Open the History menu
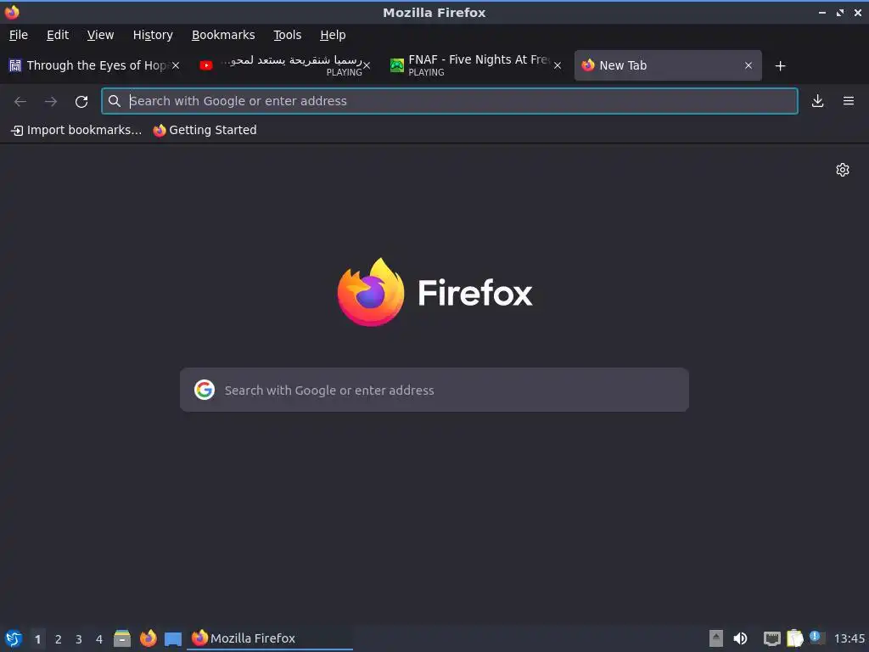The width and height of the screenshot is (869, 652). pos(153,35)
